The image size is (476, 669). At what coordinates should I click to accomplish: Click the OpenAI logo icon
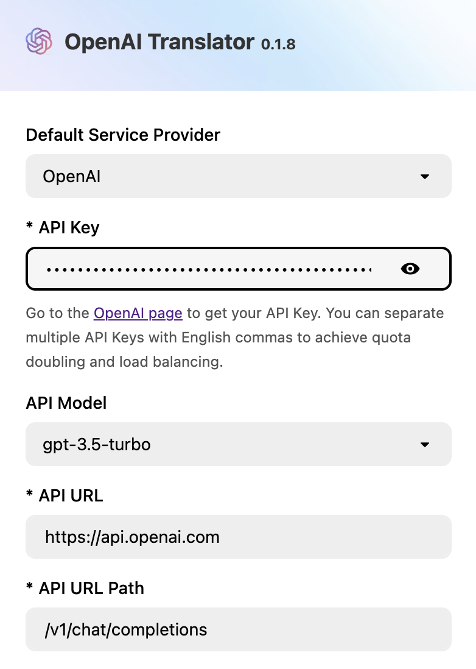pyautogui.click(x=38, y=41)
